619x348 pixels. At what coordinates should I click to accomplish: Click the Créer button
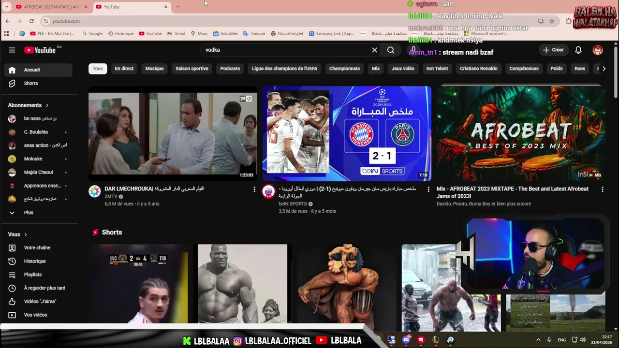pyautogui.click(x=553, y=50)
